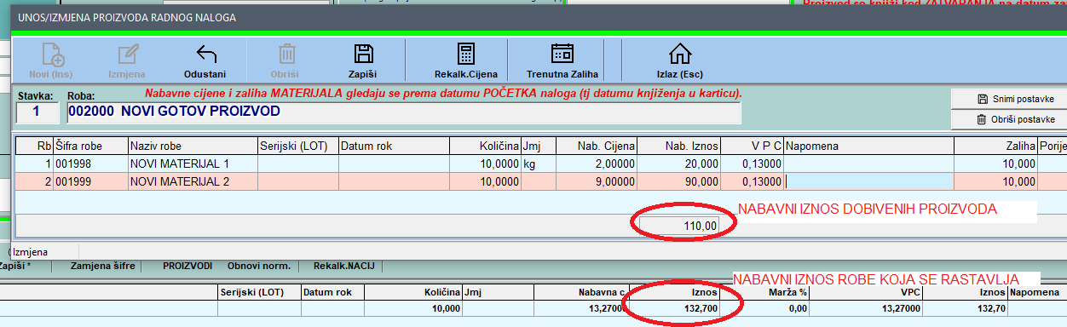The width and height of the screenshot is (1067, 327).
Task: Click price cell 9,00000
Action: pyautogui.click(x=596, y=181)
